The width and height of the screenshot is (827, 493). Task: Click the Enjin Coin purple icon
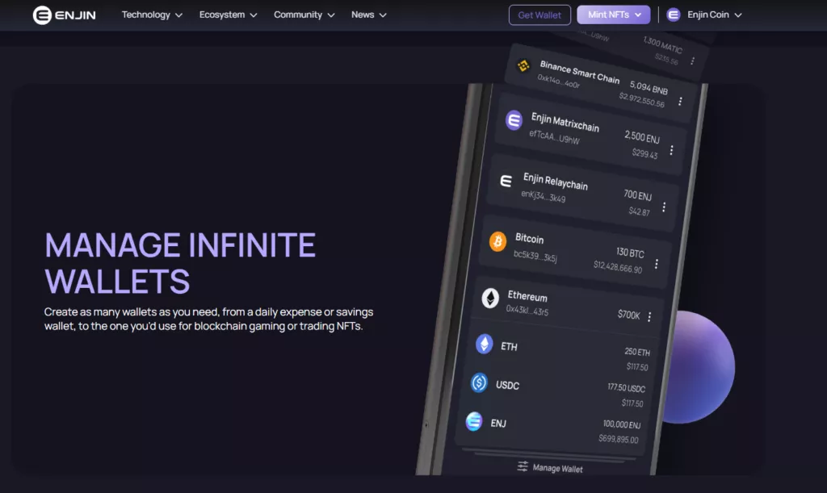674,15
